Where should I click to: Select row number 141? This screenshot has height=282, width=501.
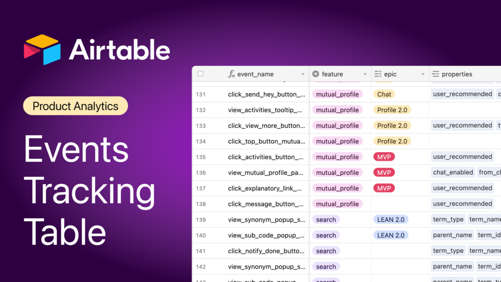pyautogui.click(x=201, y=251)
